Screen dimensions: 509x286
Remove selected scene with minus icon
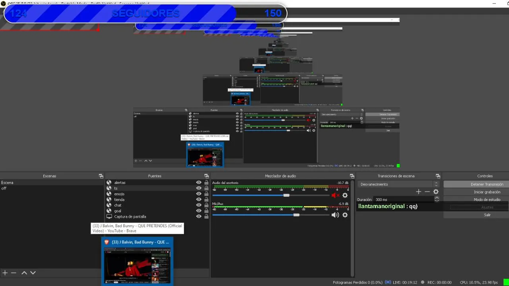14,273
